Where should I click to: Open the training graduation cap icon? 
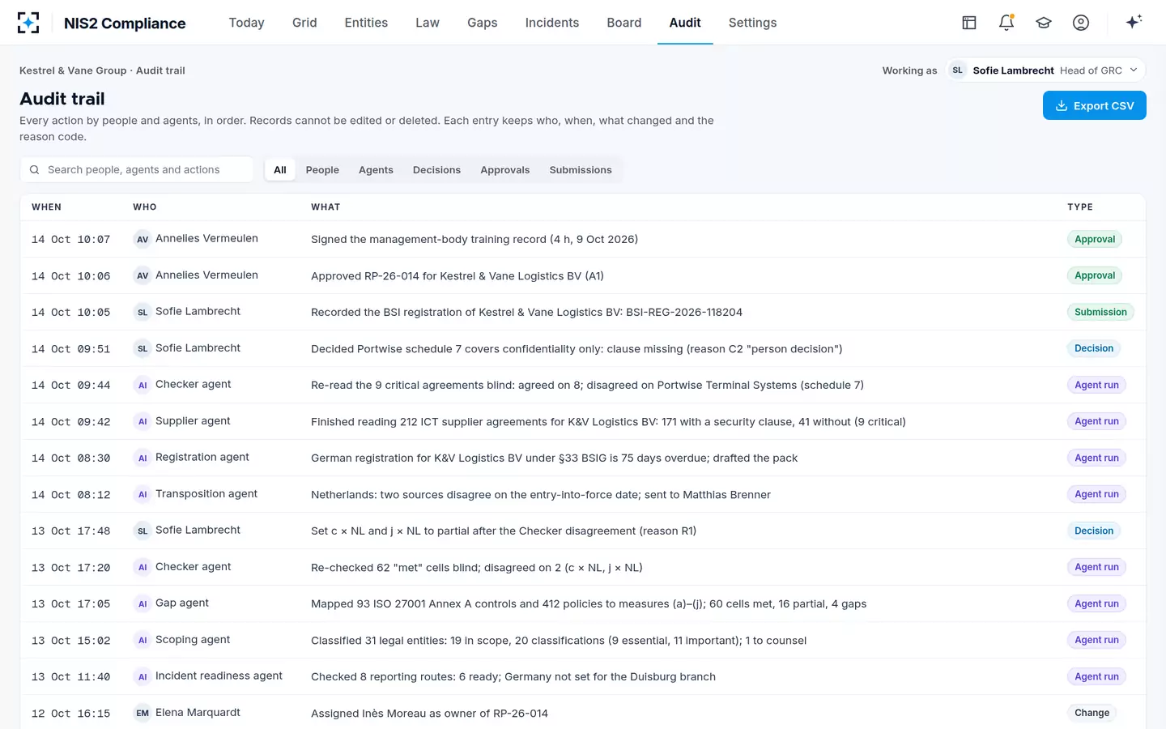1044,23
